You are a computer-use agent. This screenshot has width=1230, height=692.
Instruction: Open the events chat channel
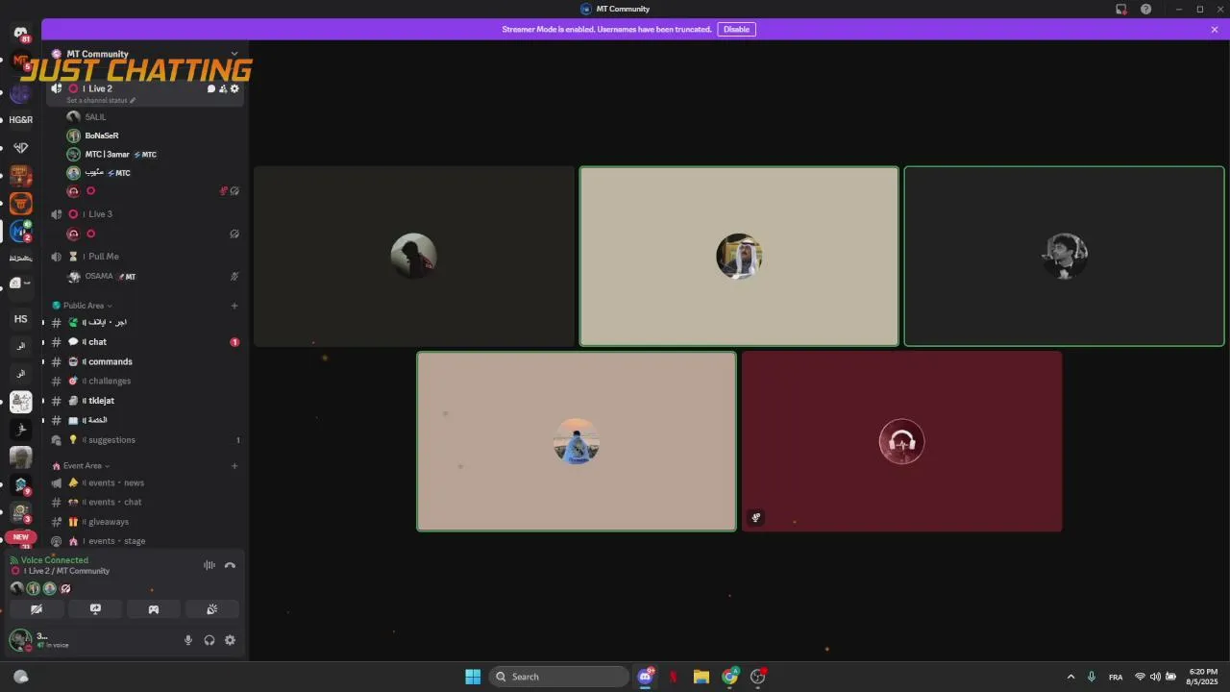[144, 502]
